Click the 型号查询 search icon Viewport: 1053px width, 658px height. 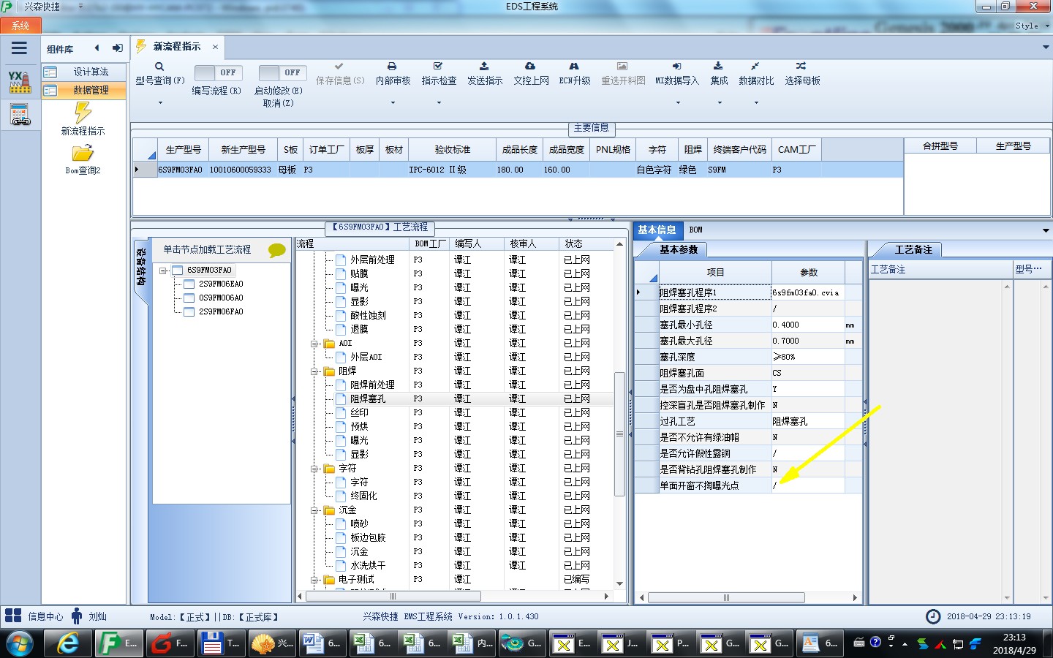point(159,67)
